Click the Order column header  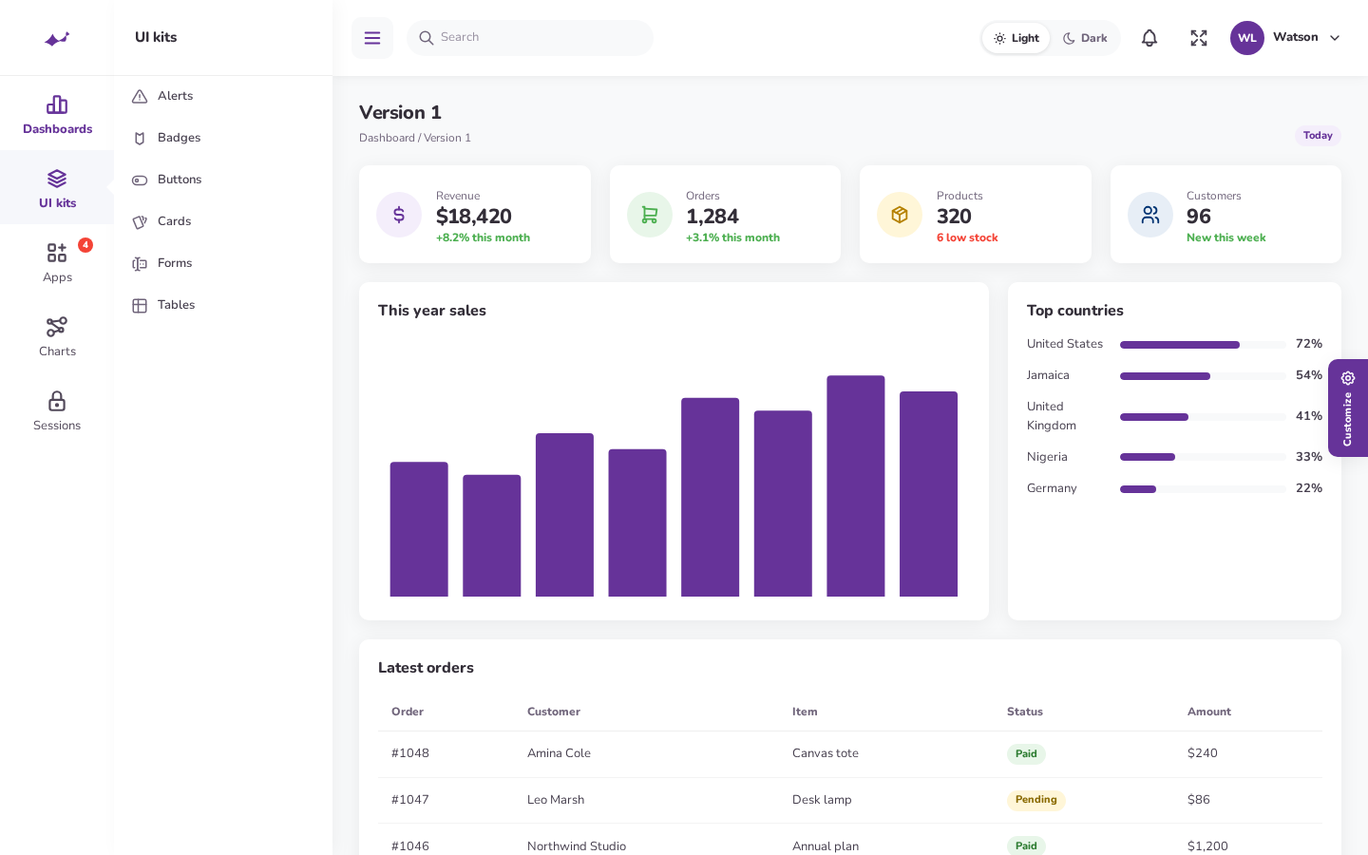click(408, 712)
